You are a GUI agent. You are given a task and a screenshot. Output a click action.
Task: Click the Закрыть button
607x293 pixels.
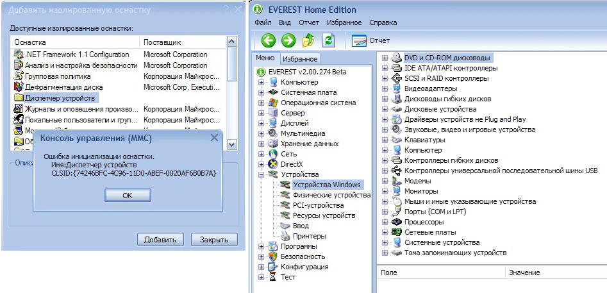point(214,240)
